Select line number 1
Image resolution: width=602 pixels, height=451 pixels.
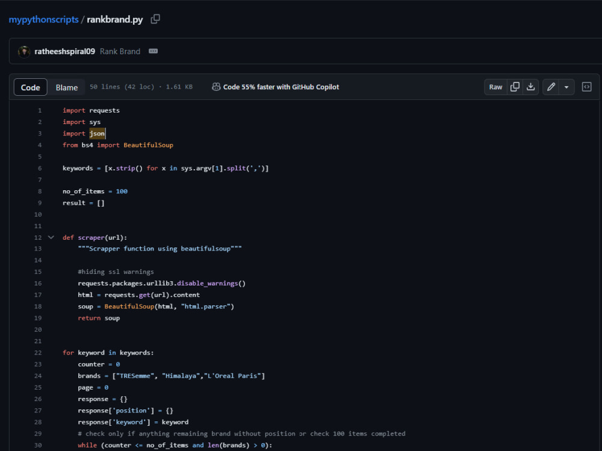coord(40,111)
